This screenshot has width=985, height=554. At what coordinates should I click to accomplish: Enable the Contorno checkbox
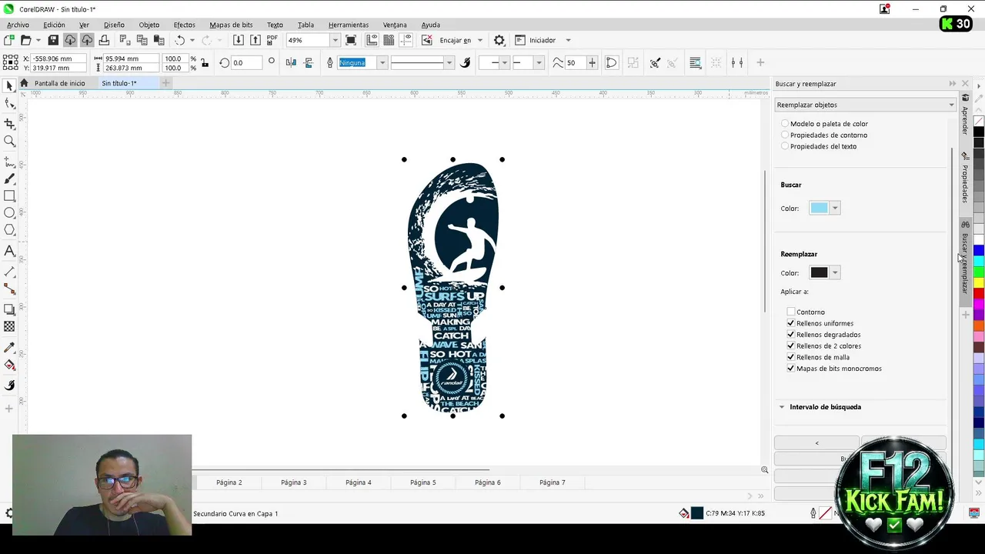coord(790,312)
